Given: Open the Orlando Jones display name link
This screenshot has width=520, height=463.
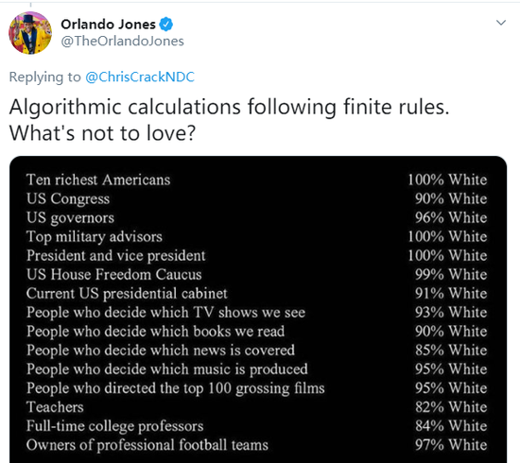Looking at the screenshot, I should pos(108,25).
